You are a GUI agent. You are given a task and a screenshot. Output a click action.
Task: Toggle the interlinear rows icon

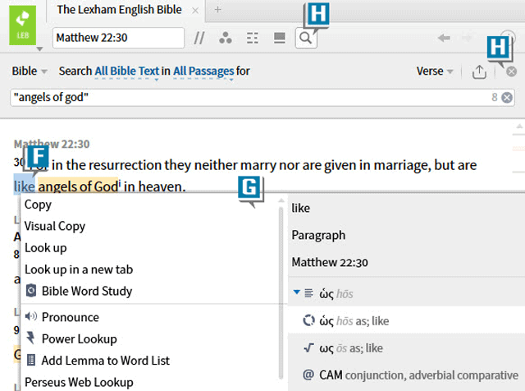click(253, 38)
